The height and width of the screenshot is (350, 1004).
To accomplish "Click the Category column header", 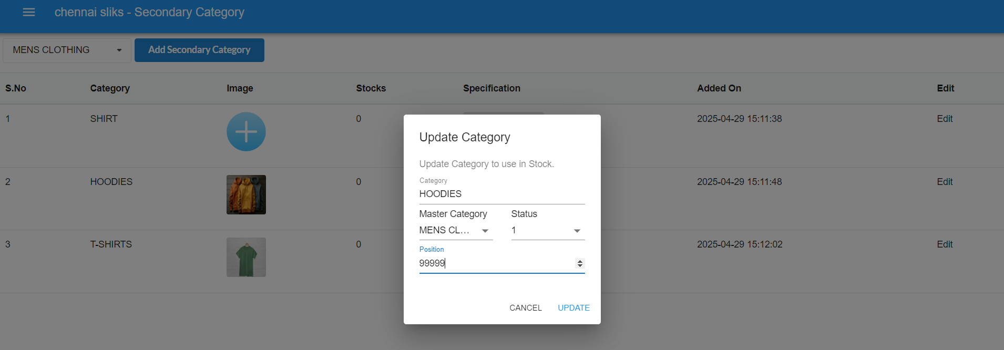I will (110, 88).
